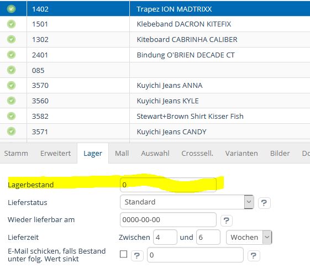Click green status icon for article 2401
Screen dimensions: 310x268
(x=11, y=55)
